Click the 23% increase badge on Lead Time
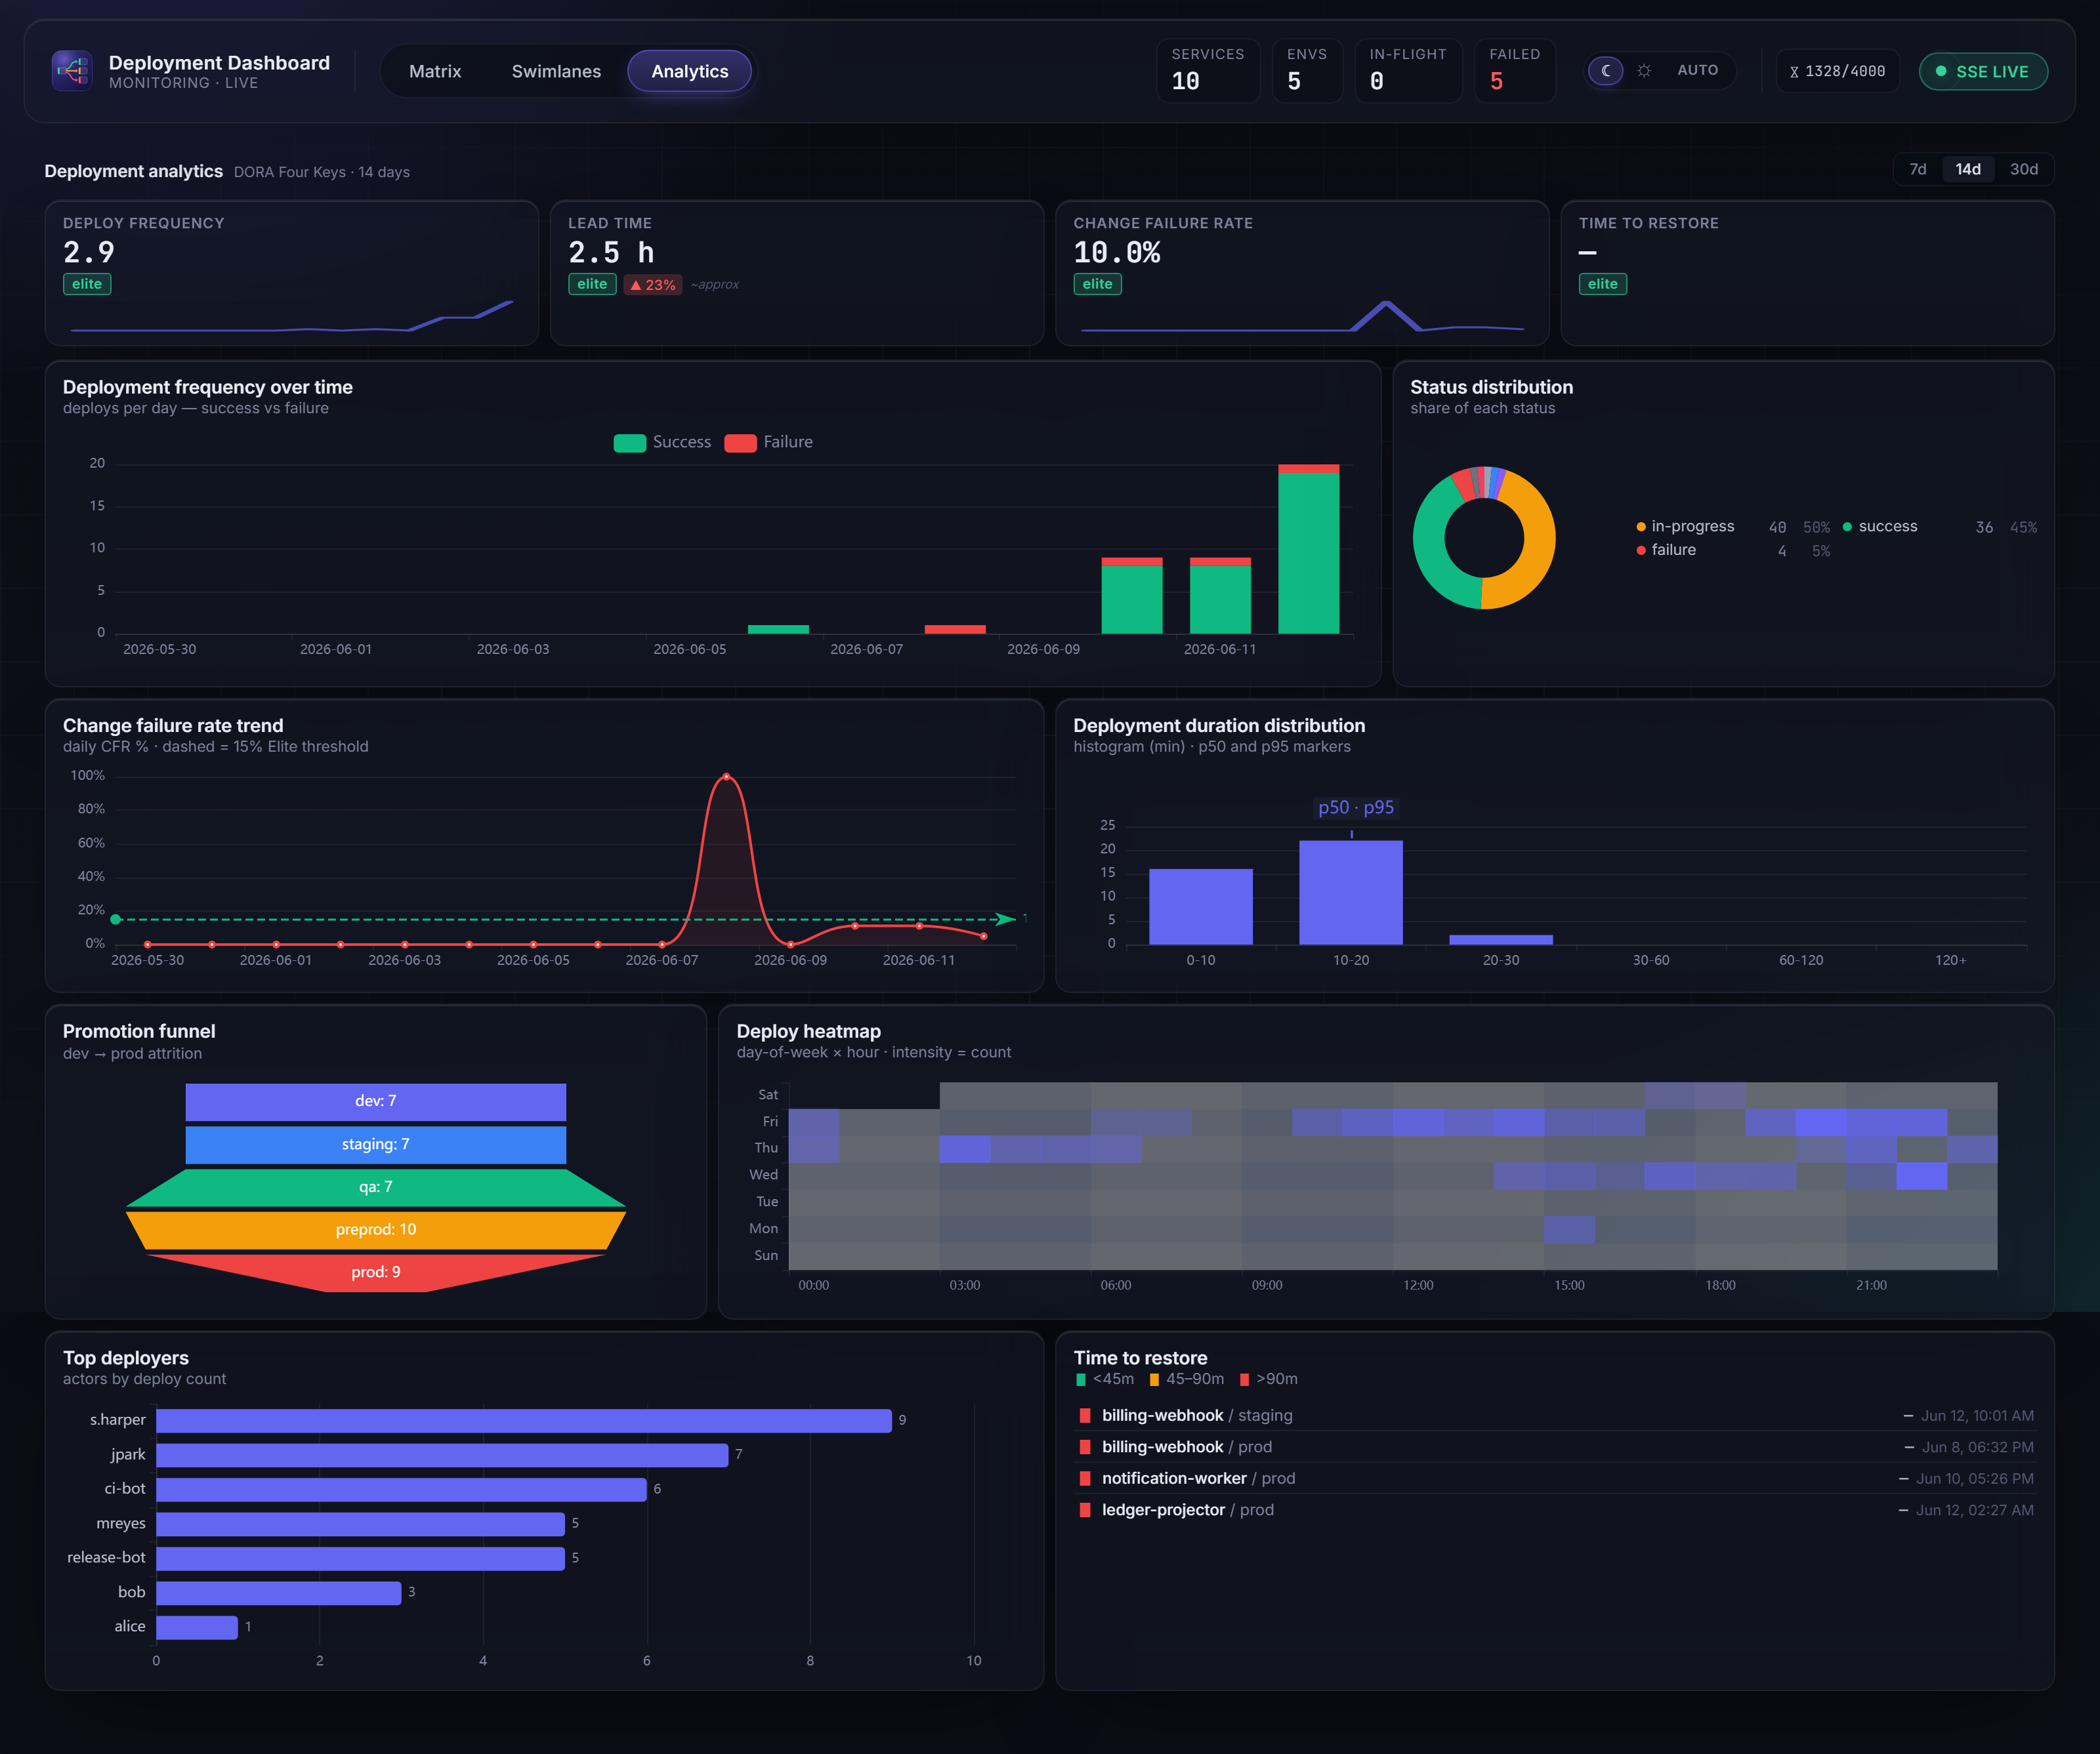 653,285
